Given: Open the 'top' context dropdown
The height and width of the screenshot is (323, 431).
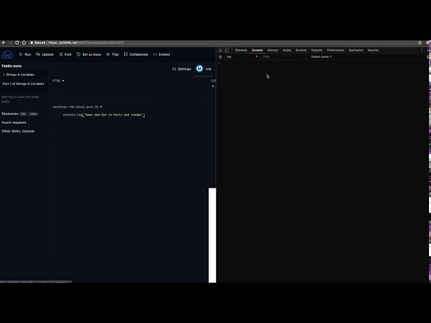Looking at the screenshot, I should coord(242,57).
